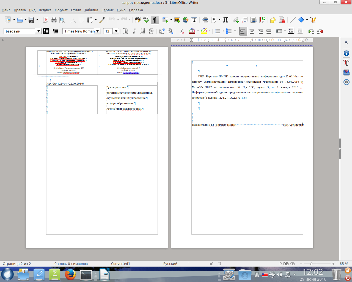
Task: Run spelling check with ABC icon
Action: [x=146, y=20]
